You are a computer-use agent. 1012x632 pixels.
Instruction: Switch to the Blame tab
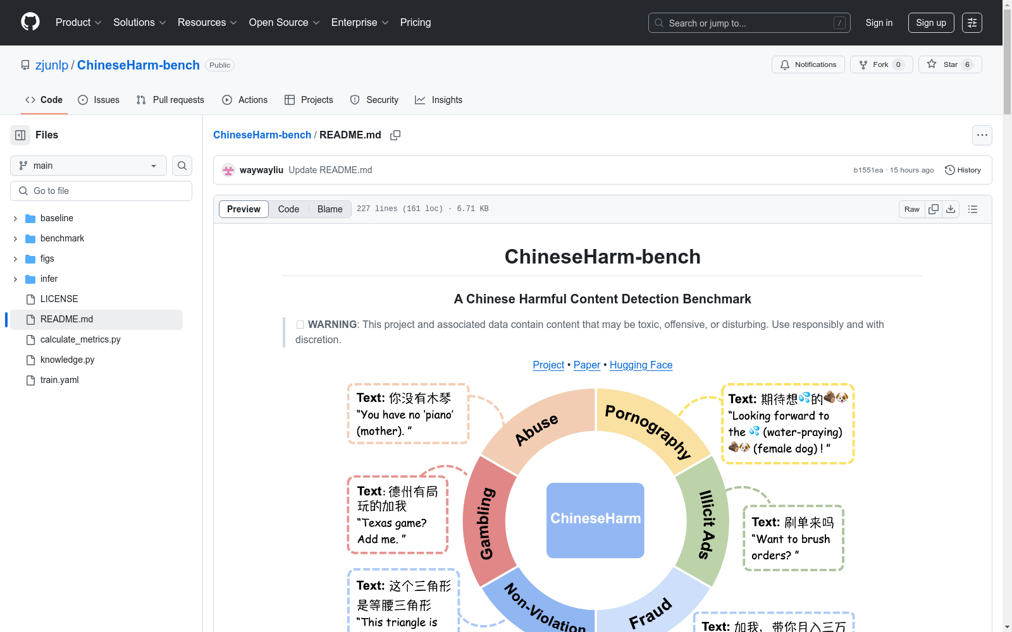pyautogui.click(x=330, y=209)
